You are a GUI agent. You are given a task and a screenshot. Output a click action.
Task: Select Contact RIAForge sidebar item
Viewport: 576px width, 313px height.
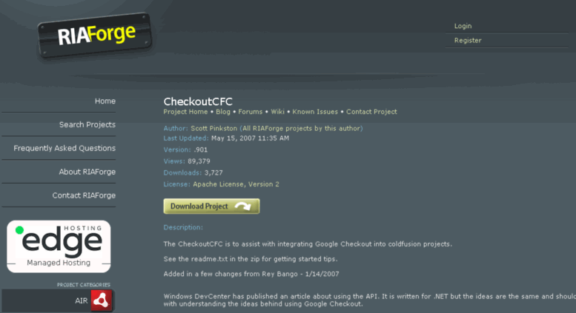point(84,195)
